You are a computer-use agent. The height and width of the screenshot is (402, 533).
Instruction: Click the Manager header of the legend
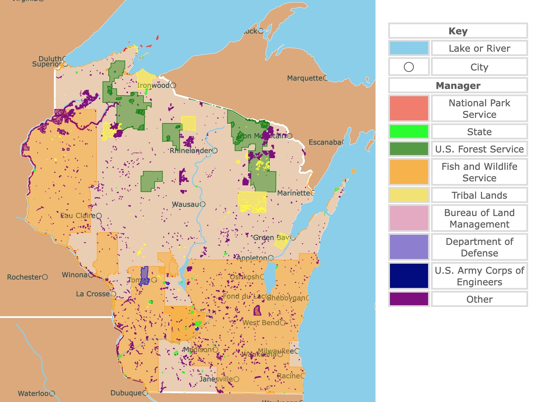click(458, 86)
